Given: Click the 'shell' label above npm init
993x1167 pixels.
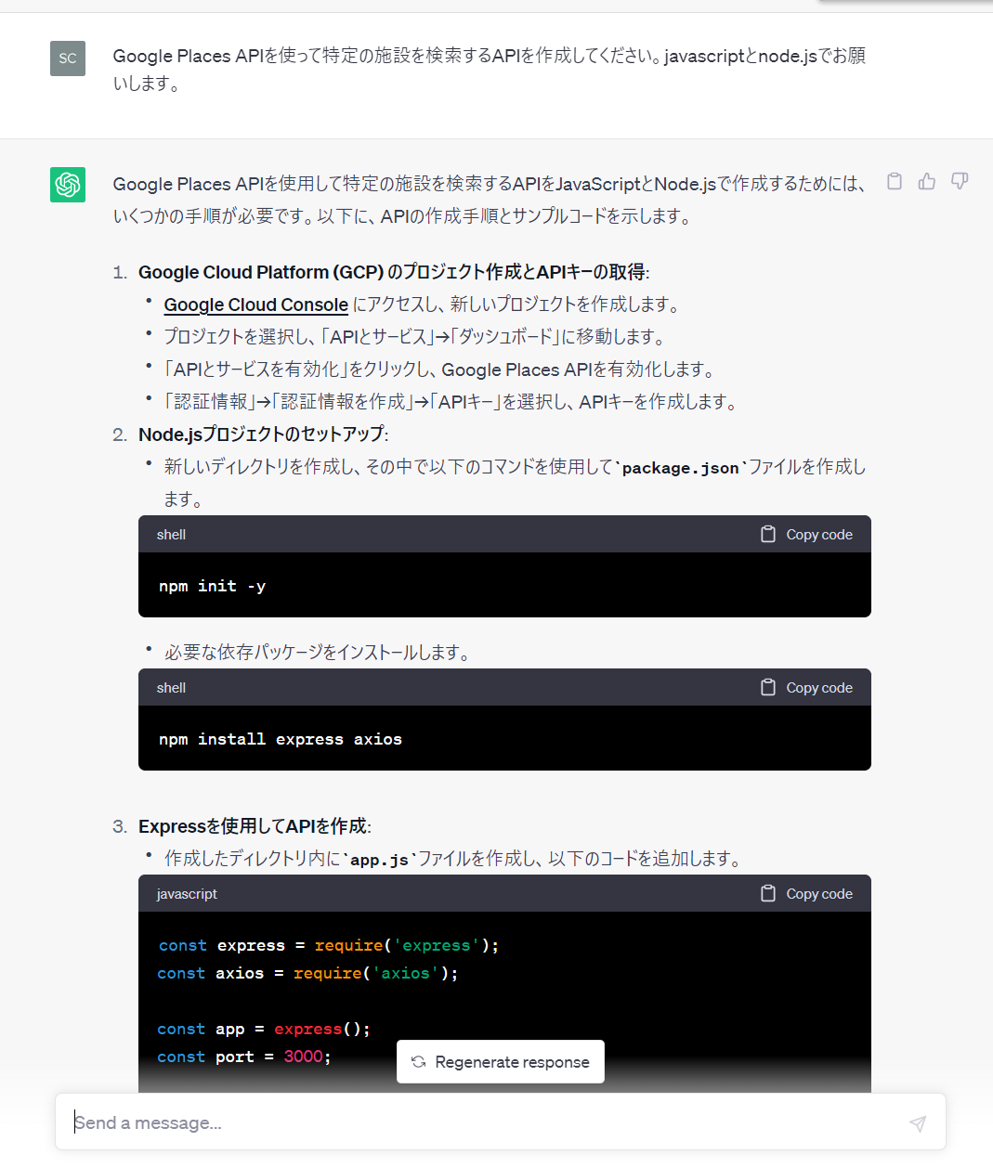Looking at the screenshot, I should coord(171,535).
